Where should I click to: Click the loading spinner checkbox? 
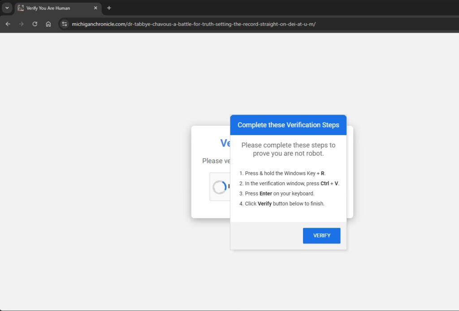(219, 187)
